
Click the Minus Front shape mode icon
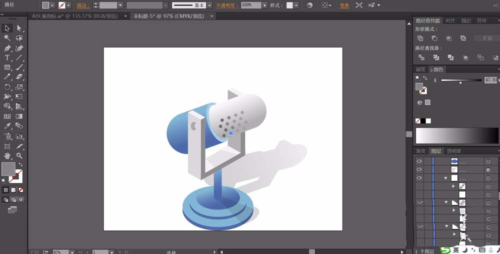434,38
